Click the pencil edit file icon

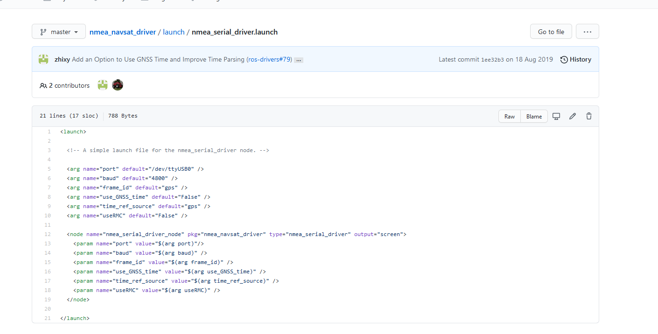tap(573, 116)
